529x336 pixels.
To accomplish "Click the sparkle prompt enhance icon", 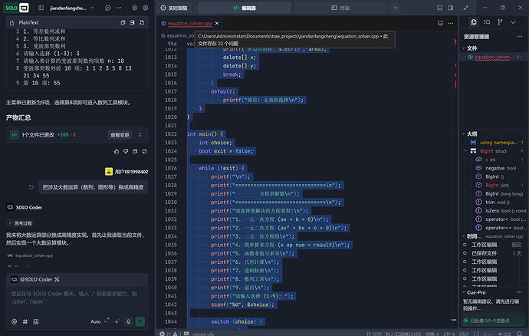I will click(117, 322).
